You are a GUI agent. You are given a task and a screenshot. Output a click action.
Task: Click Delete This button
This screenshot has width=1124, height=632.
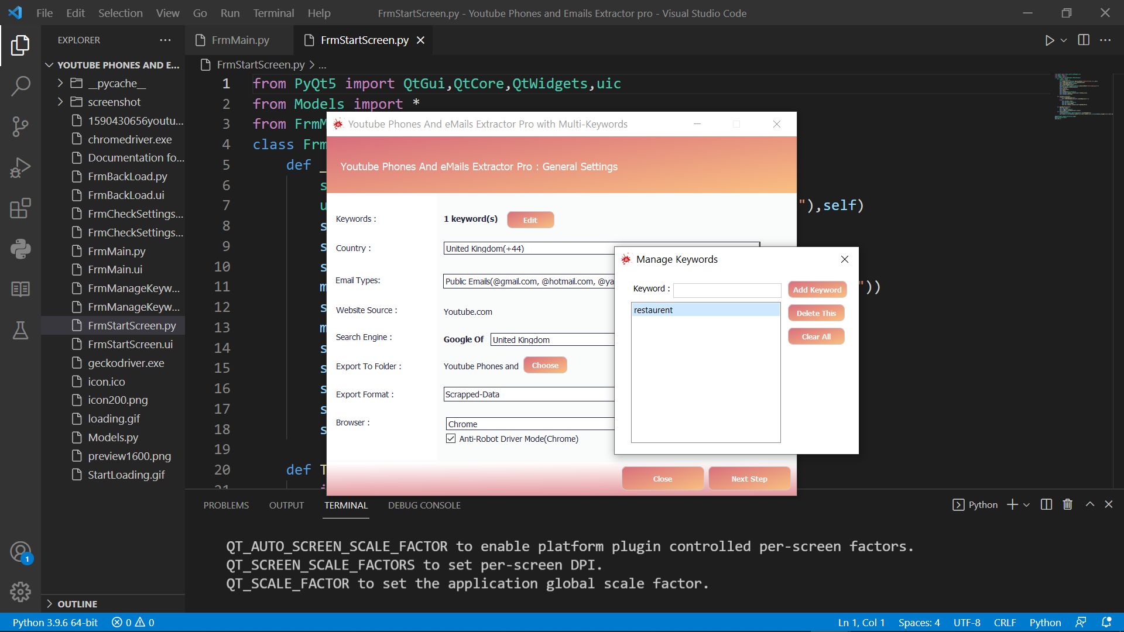[x=816, y=313]
